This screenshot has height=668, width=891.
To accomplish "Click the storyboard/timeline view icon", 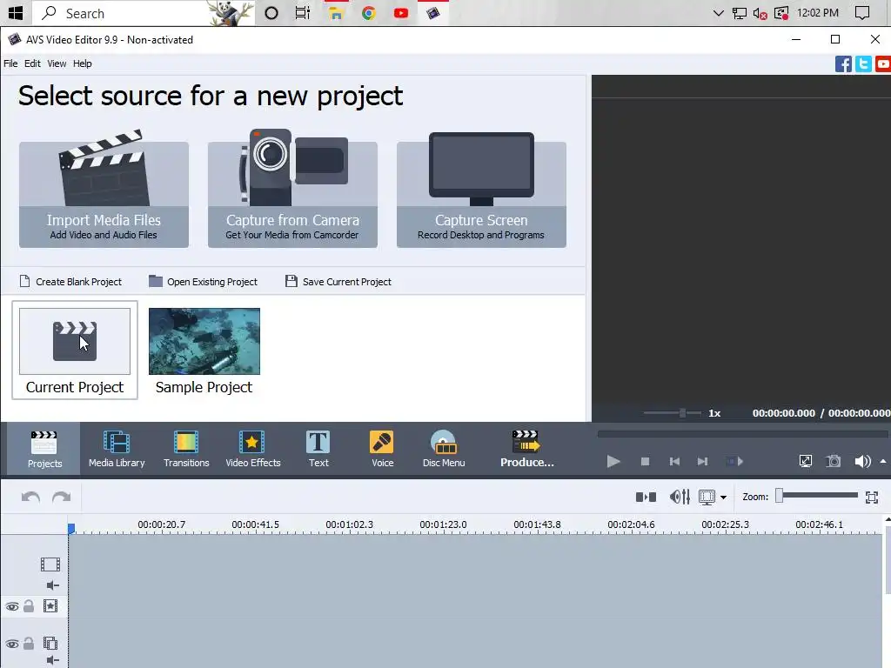I will (x=707, y=497).
